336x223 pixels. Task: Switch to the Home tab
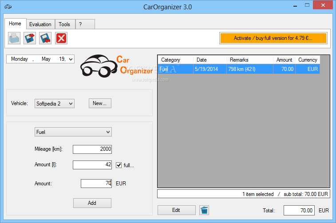point(15,23)
